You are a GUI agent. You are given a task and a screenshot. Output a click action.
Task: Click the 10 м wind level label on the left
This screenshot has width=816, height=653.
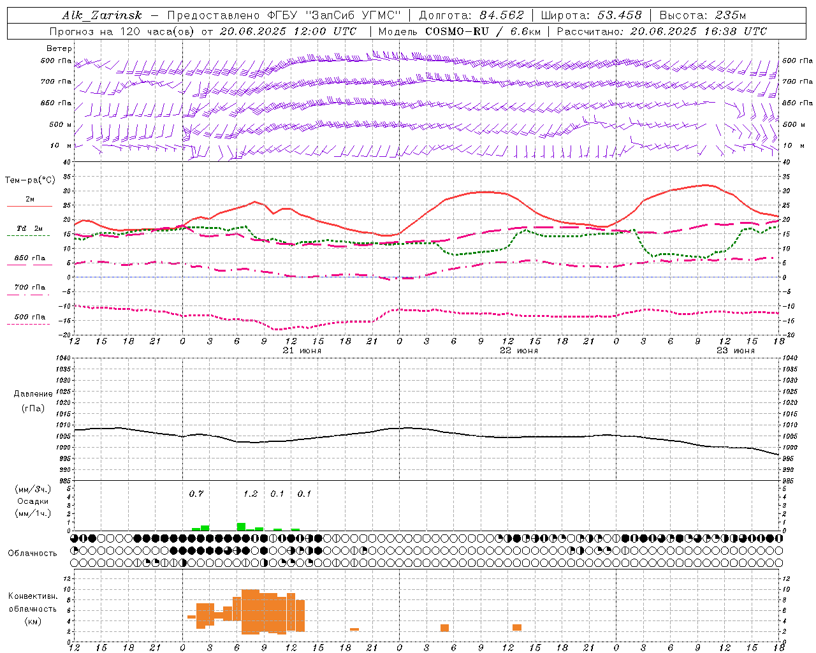click(61, 145)
